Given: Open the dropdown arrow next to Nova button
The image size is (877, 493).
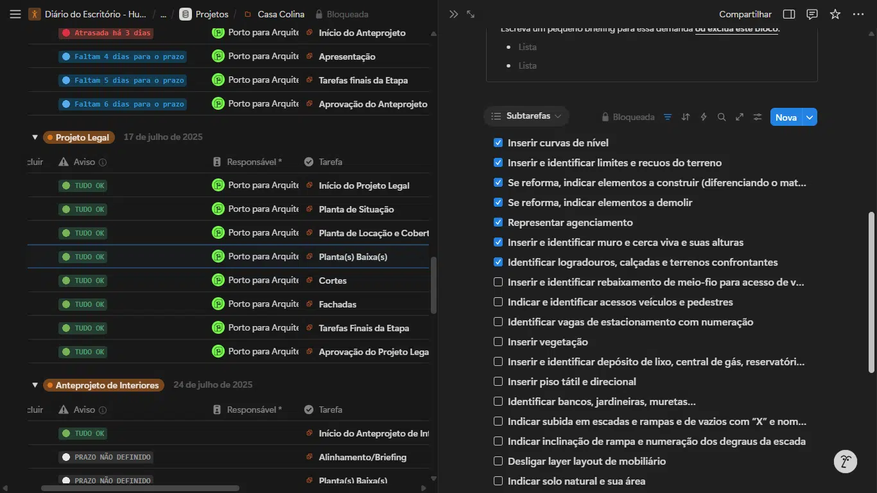Looking at the screenshot, I should coord(810,117).
